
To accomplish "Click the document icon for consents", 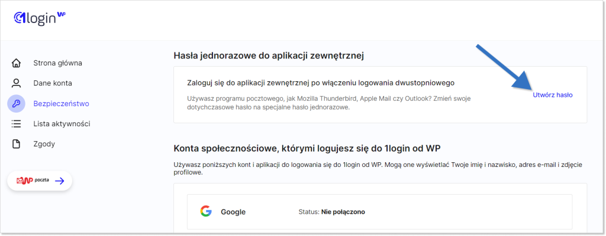I will [16, 144].
